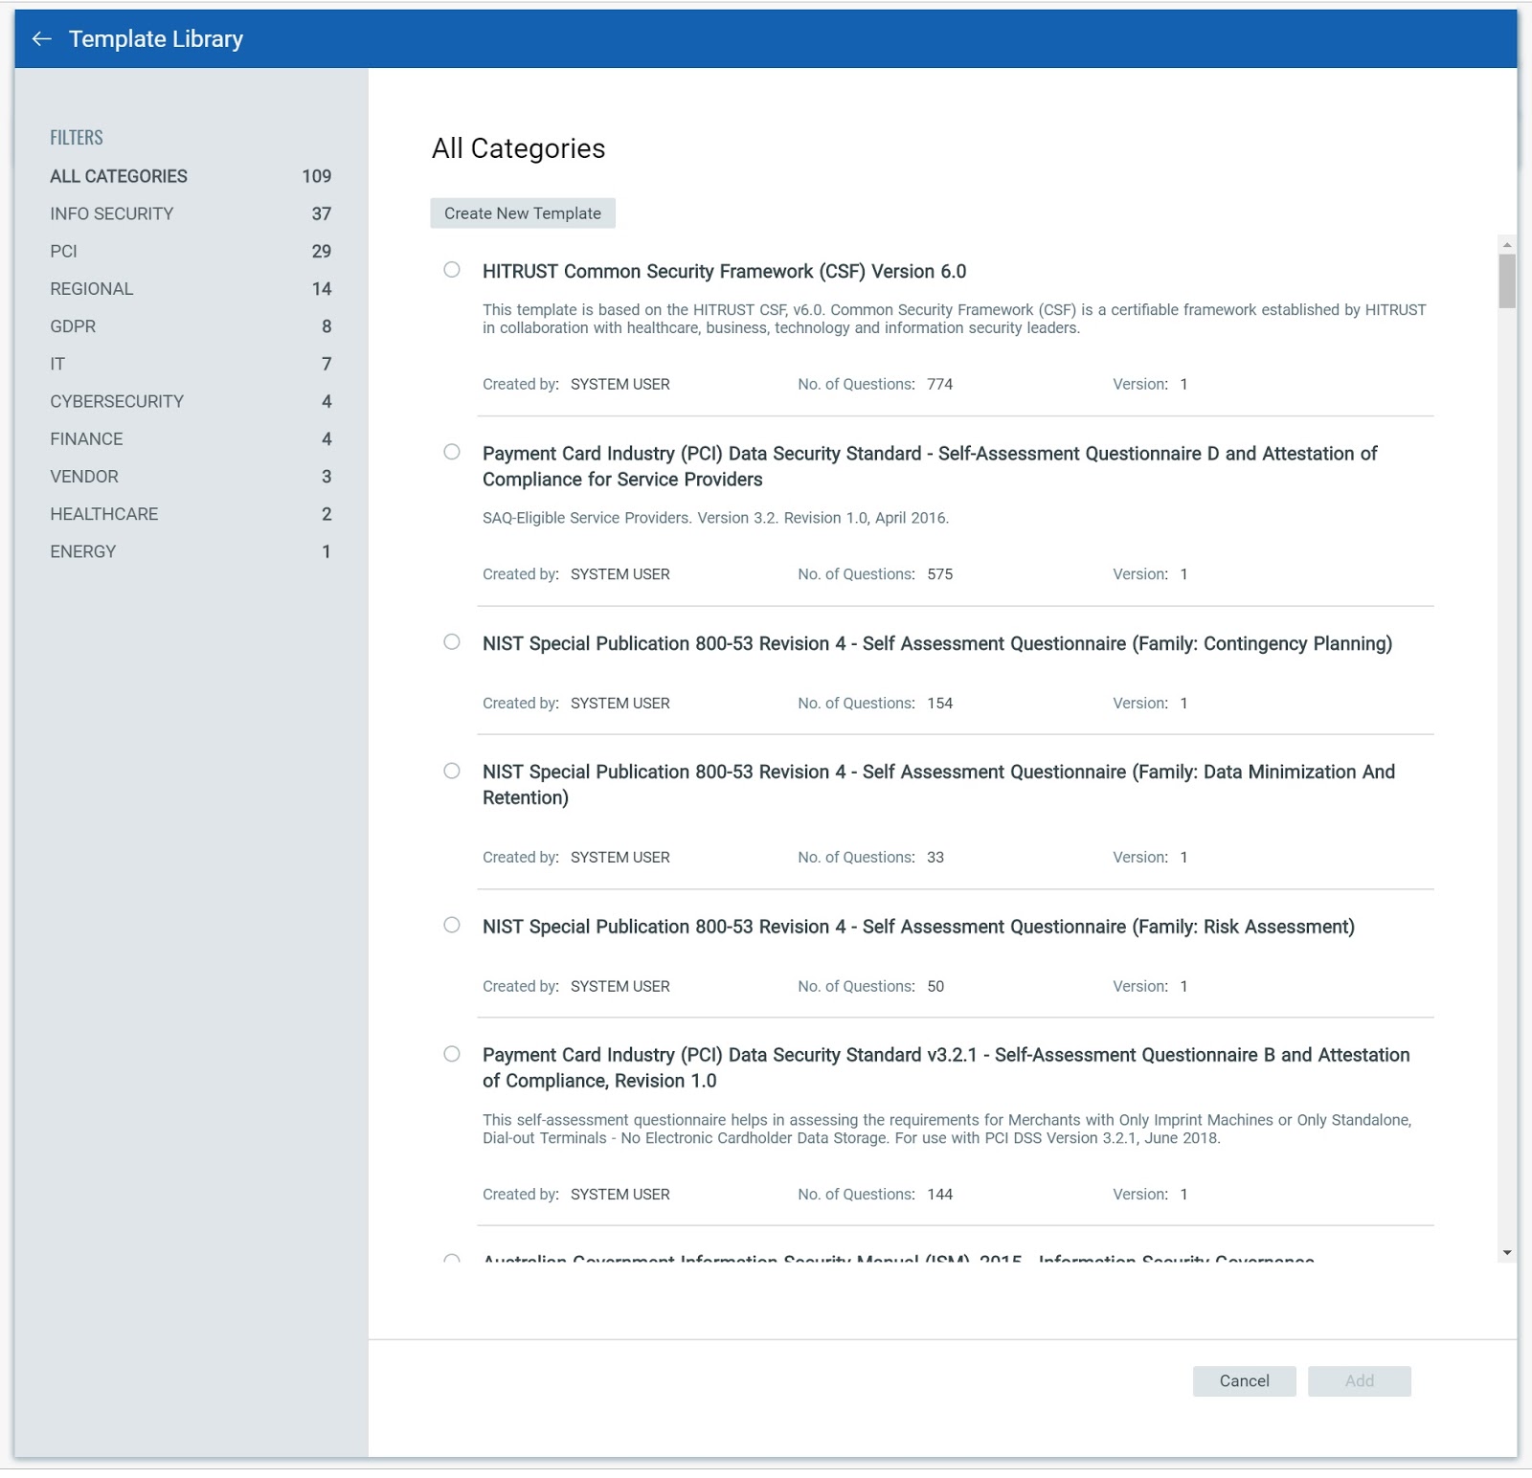Image resolution: width=1532 pixels, height=1478 pixels.
Task: Click the Add button
Action: pyautogui.click(x=1360, y=1380)
